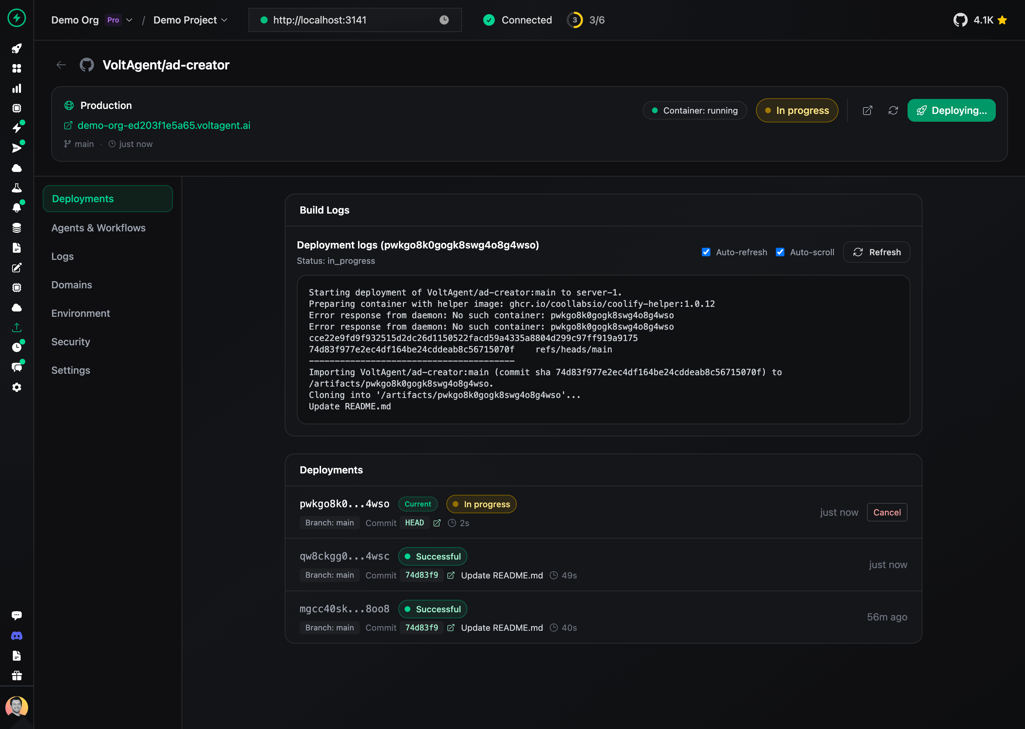Uncheck the Auto-scroll checkbox
Viewport: 1025px width, 729px height.
[780, 252]
